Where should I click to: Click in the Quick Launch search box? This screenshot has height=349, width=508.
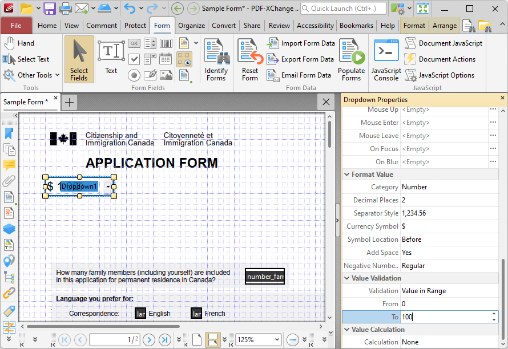coord(344,9)
